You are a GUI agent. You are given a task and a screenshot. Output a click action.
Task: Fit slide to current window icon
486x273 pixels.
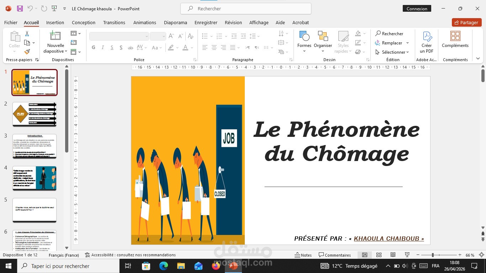[481, 255]
